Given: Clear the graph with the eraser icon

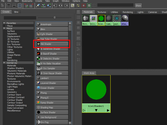Looking at the screenshot, I should tap(38, 6).
